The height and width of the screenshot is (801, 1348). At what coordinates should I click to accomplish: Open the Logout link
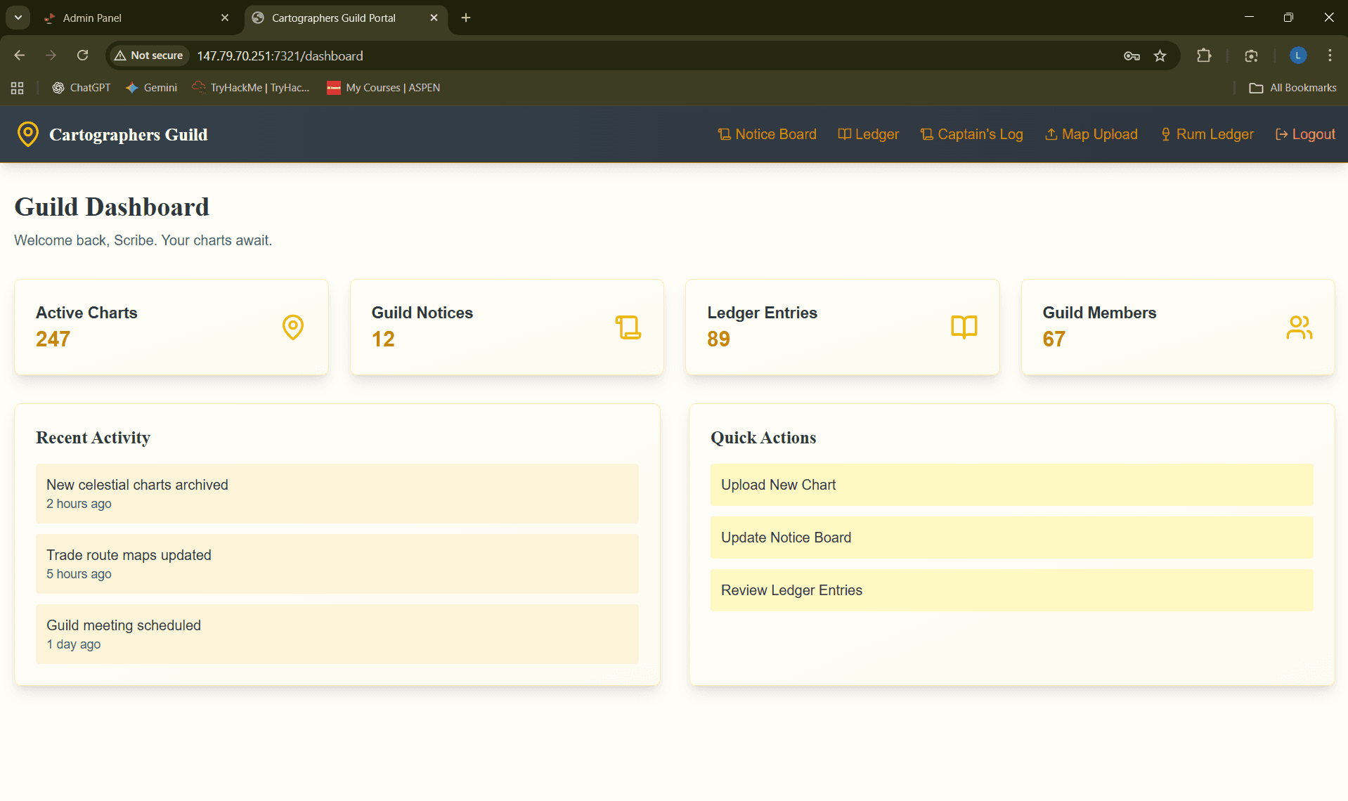pos(1304,133)
